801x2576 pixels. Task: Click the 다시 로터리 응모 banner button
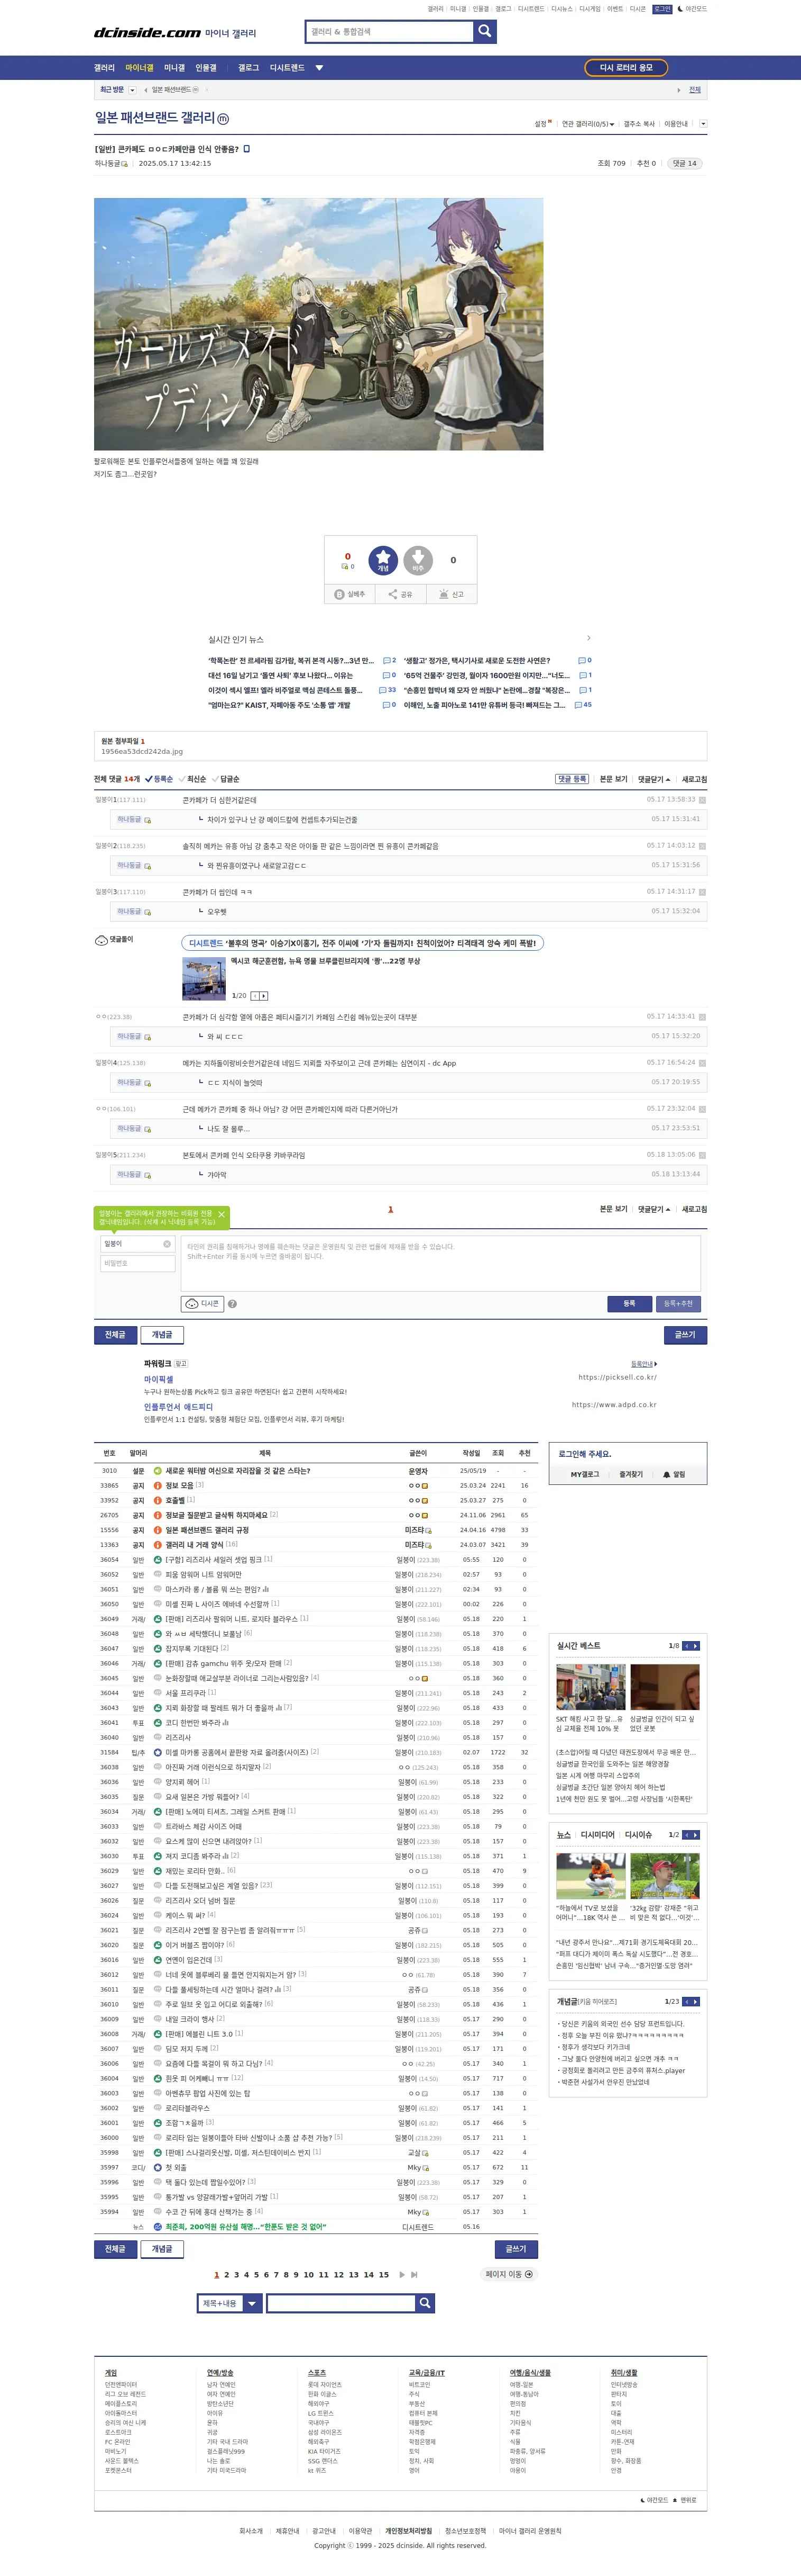point(626,68)
